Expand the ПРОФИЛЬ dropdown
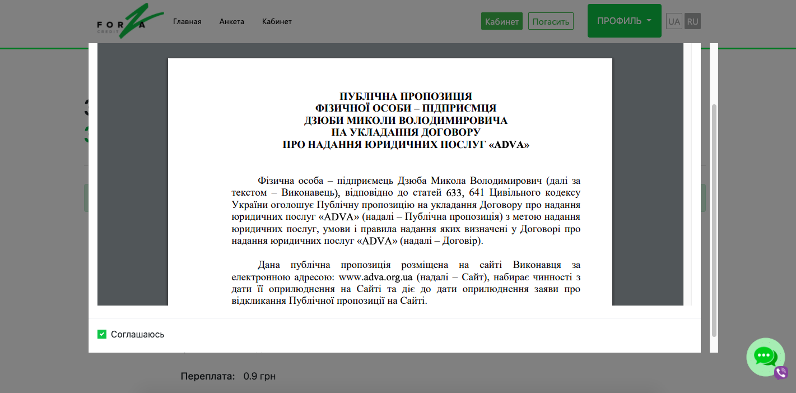 (624, 21)
